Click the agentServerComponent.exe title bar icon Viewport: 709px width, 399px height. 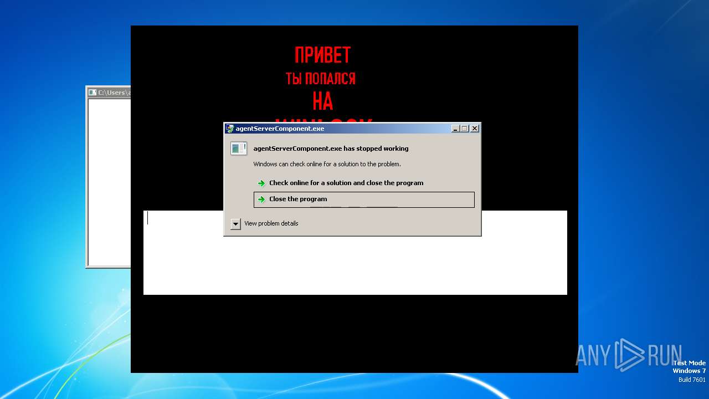230,129
